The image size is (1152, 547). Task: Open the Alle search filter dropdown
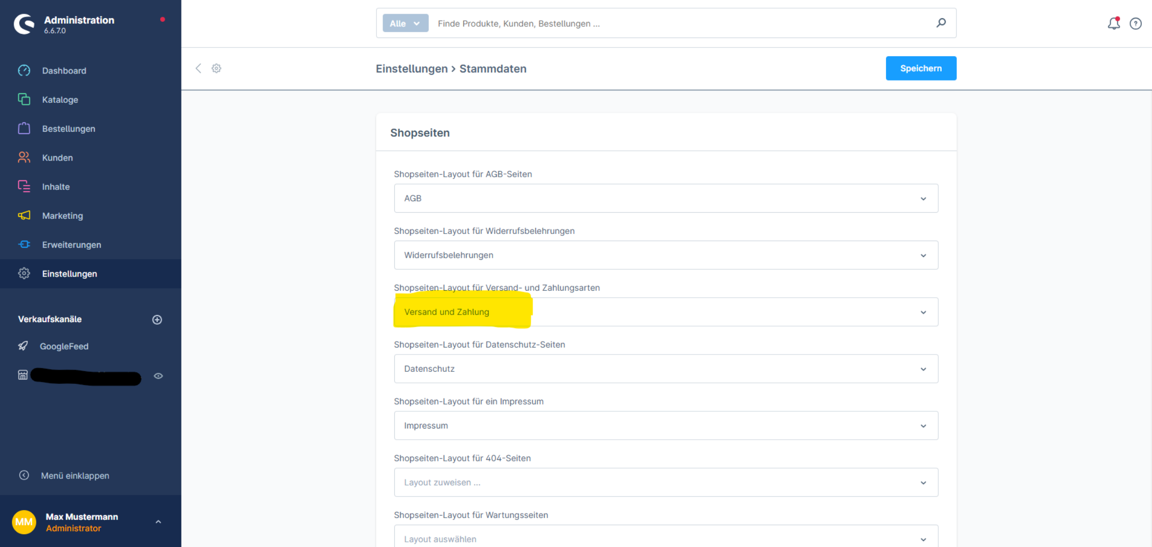(x=405, y=23)
